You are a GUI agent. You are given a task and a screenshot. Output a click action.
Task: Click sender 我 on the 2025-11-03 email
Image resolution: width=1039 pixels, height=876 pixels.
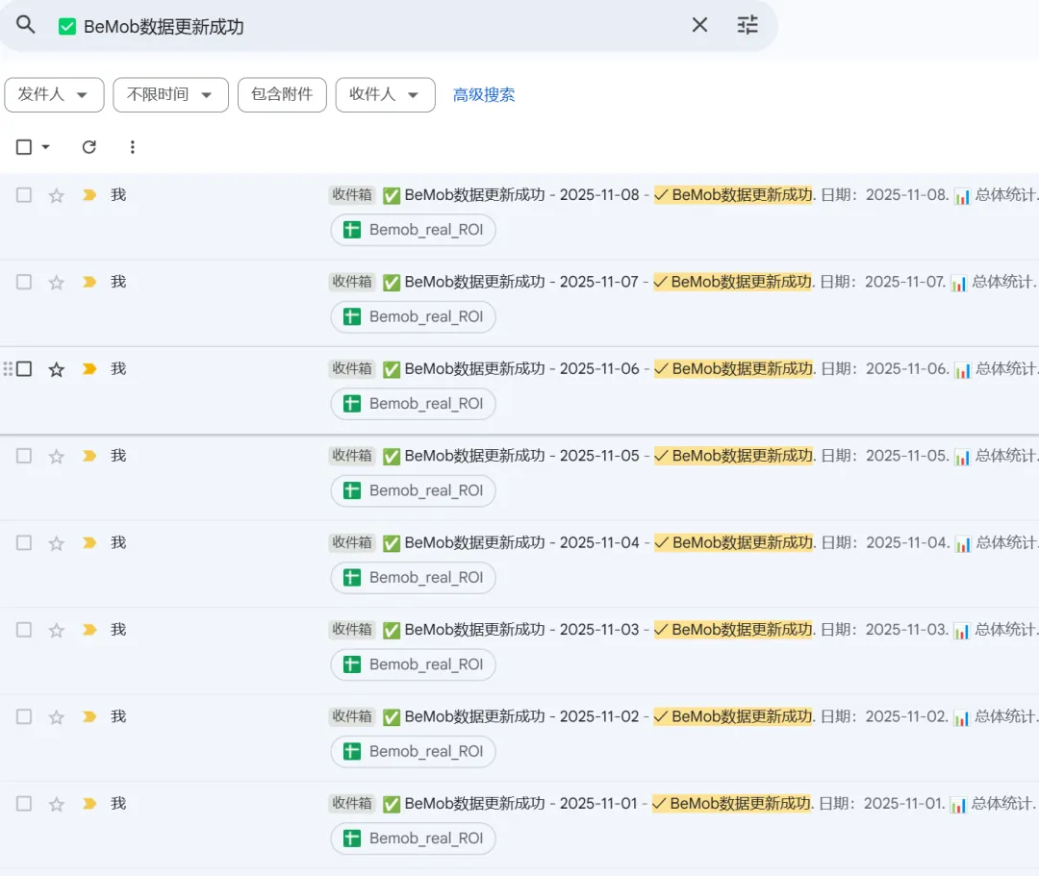click(x=118, y=630)
